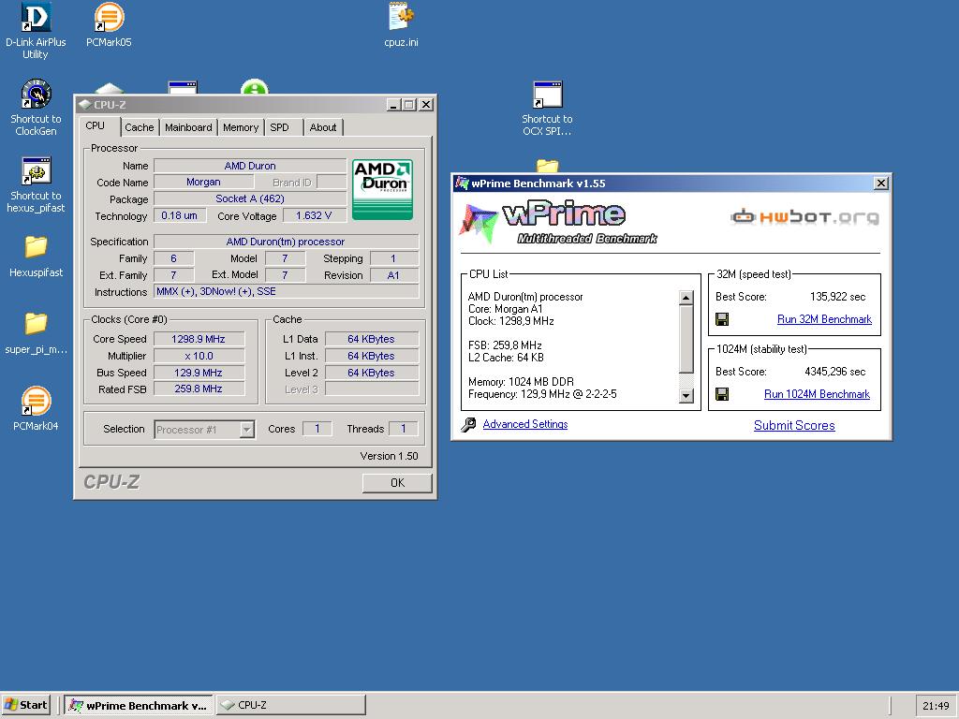Click the Core Voltage value 1.632 V
The height and width of the screenshot is (719, 959).
(x=315, y=215)
